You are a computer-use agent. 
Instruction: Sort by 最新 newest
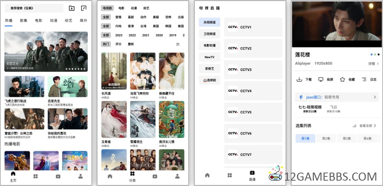tap(131, 44)
